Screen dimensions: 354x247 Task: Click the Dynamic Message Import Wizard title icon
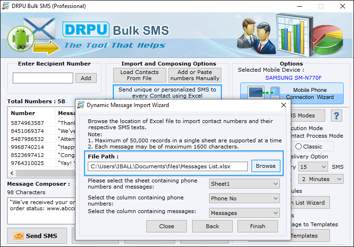[81, 105]
